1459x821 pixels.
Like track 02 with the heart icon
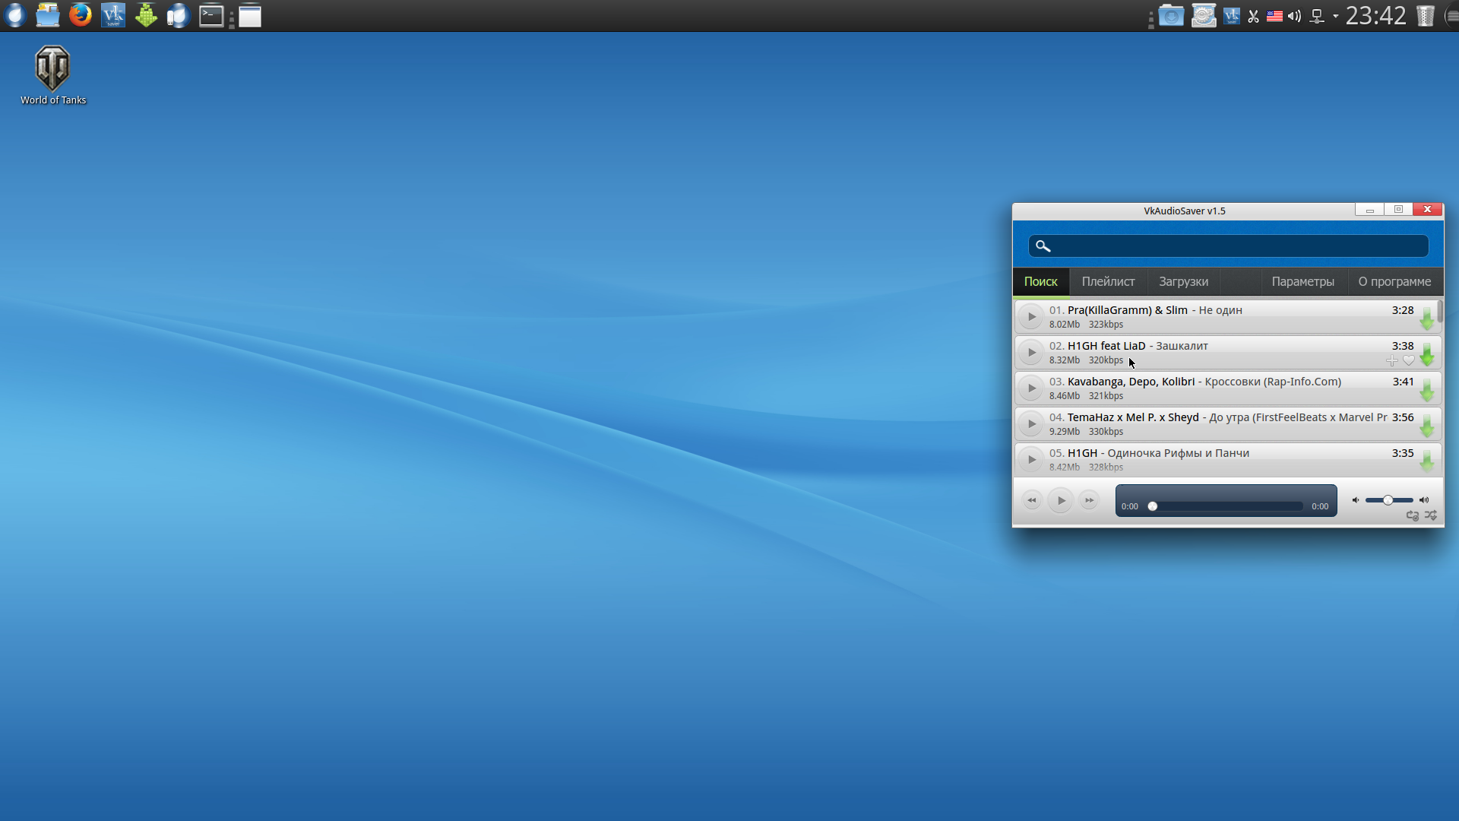[1409, 361]
